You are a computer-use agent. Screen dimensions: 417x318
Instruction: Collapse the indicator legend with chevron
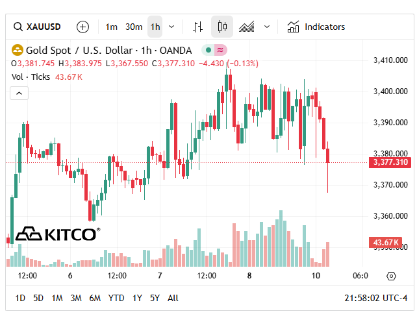19,93
